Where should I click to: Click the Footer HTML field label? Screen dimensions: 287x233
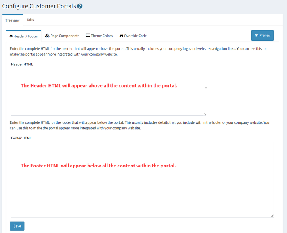22,138
